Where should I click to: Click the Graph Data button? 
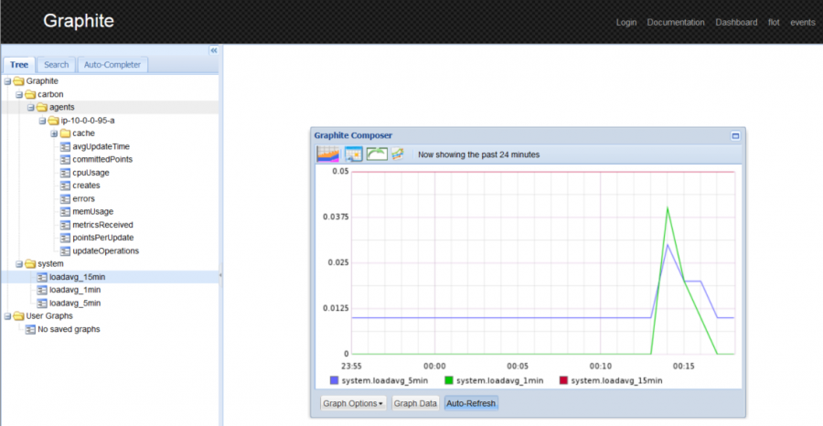pyautogui.click(x=415, y=403)
